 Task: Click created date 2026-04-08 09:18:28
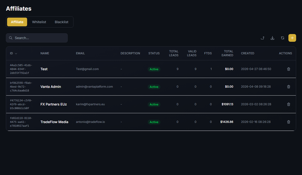[x=256, y=87]
